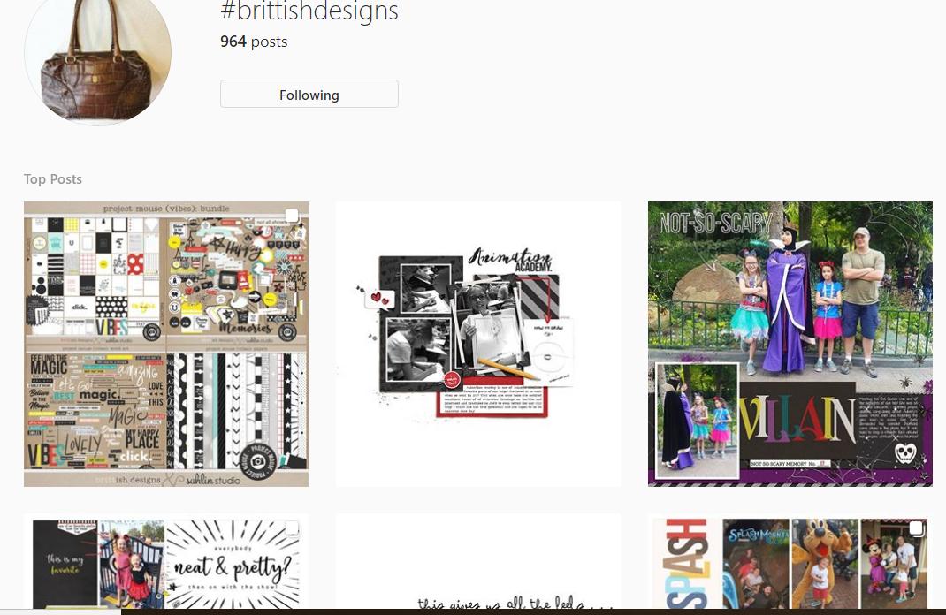Viewport: 946px width, 615px height.
Task: Click the Pluto character photo
Action: [826, 564]
